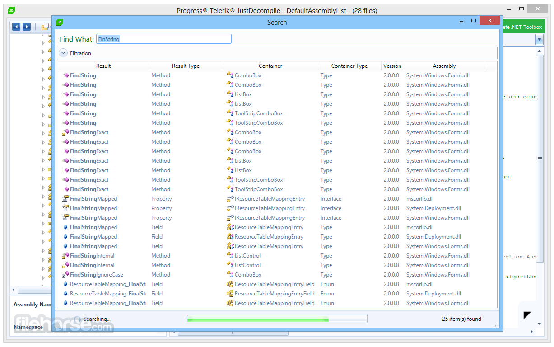This screenshot has width=554, height=347.
Task: Click 'ComboBox' text in FindStringIgnoreCase row
Action: tap(248, 275)
